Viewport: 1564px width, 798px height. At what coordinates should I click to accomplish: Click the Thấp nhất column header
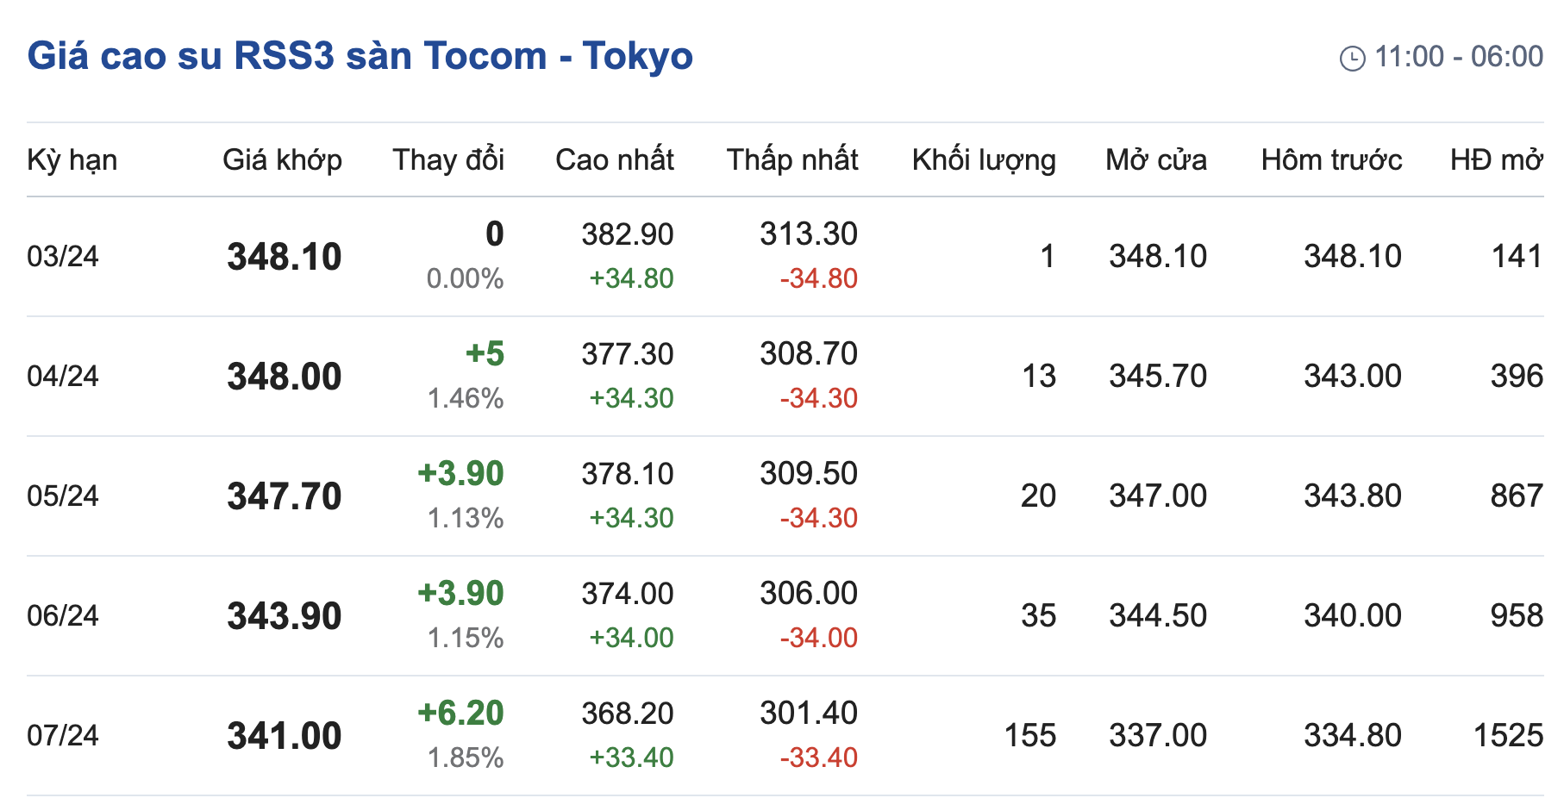pos(791,160)
